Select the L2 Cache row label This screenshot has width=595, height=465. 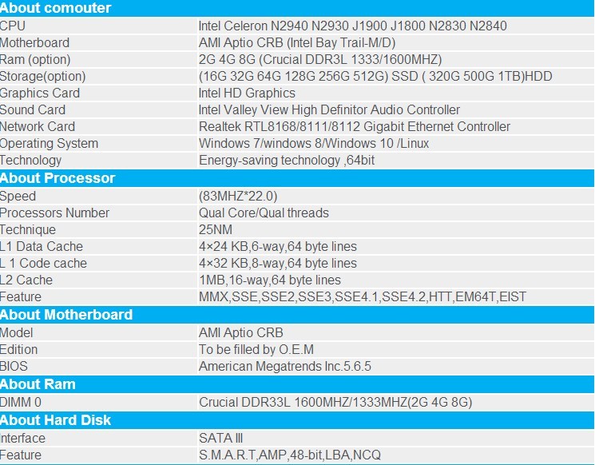pyautogui.click(x=26, y=280)
